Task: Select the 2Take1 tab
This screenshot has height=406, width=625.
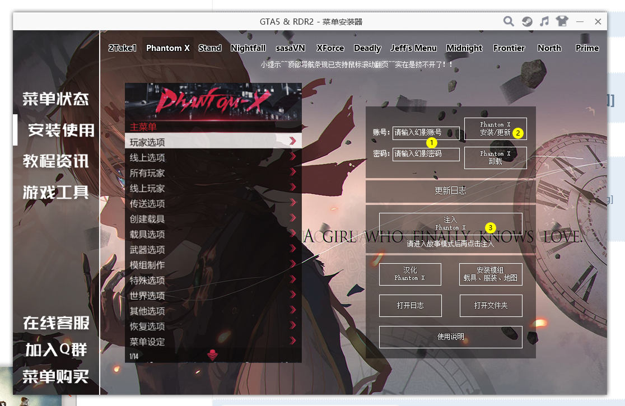Action: tap(122, 48)
